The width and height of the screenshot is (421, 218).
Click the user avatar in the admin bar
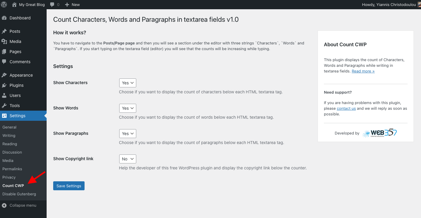[x=419, y=4]
